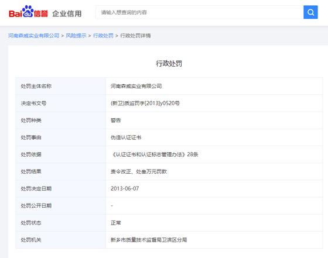Click the 行政处罚详情 breadcrumb text
328x258 pixels.
coord(135,36)
